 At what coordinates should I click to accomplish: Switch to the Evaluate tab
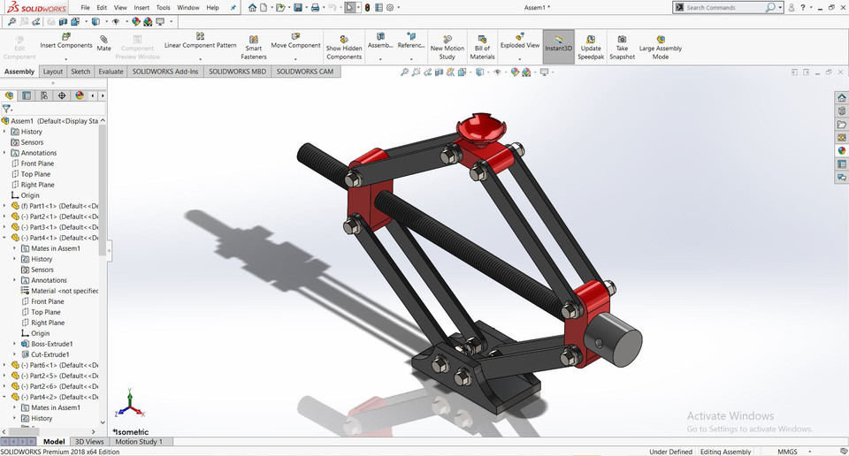pos(111,72)
